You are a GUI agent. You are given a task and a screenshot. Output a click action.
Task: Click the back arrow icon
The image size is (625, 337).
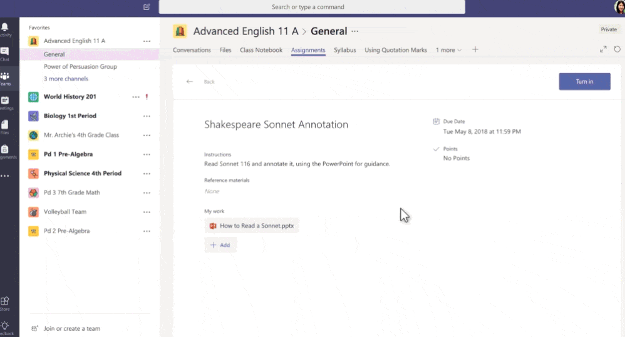189,81
